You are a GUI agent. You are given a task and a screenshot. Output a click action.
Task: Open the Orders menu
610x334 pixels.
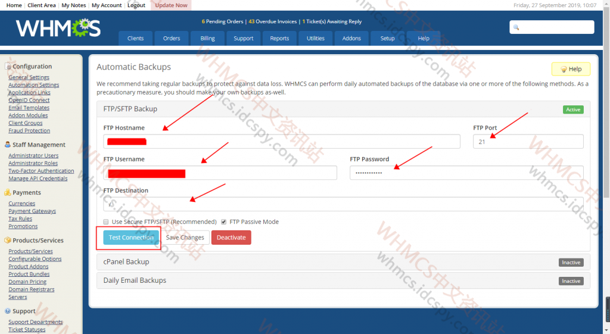[172, 38]
